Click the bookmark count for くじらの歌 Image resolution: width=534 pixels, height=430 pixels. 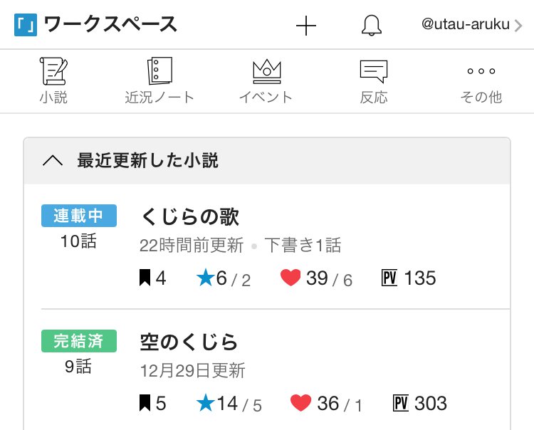152,278
